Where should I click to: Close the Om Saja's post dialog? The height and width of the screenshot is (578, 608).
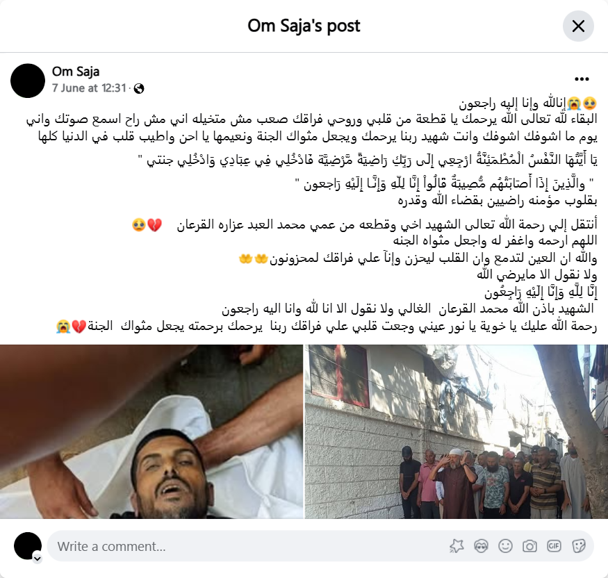tap(578, 26)
